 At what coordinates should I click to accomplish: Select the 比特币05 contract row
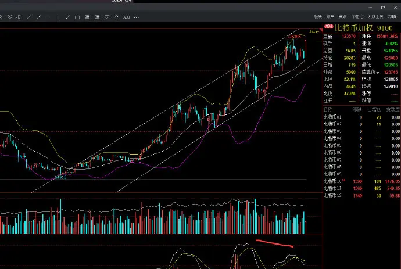point(361,145)
